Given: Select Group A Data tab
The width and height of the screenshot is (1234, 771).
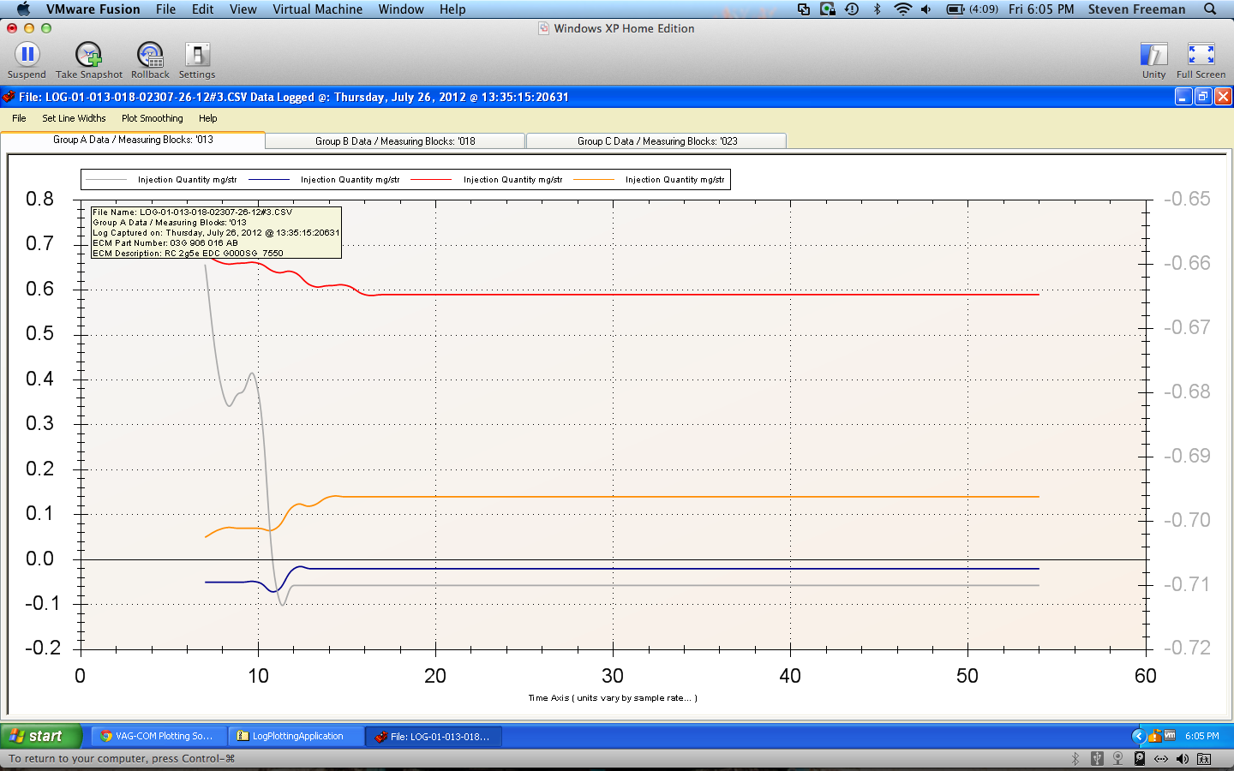Looking at the screenshot, I should click(133, 140).
